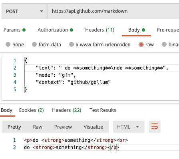Open the POST method dropdown

tap(25, 11)
